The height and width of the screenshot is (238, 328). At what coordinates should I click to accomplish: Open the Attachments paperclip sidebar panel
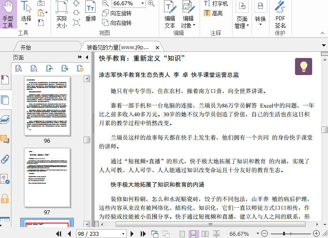[5, 159]
